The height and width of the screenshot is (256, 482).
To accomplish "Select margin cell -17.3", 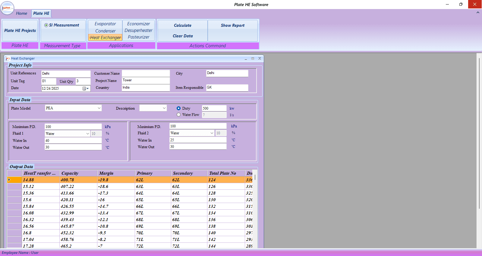I will tap(116, 193).
